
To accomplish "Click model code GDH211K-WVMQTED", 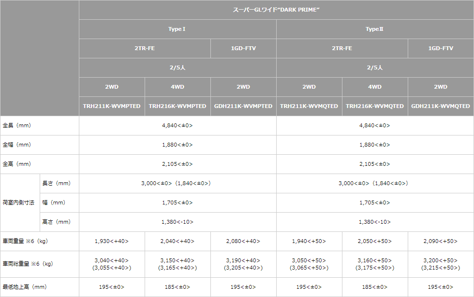I will tap(441, 106).
